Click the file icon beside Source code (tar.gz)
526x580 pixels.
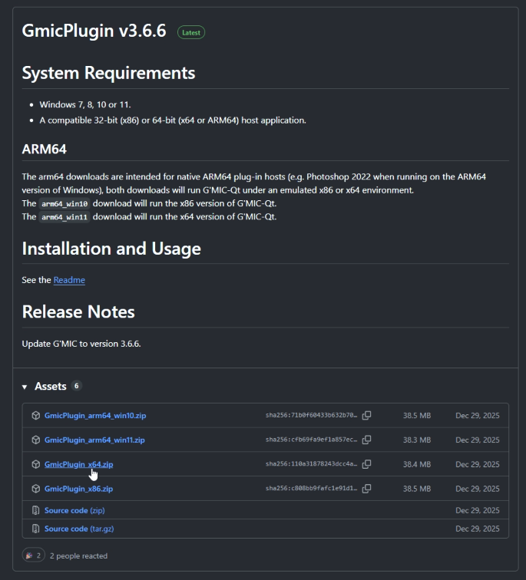(x=35, y=529)
